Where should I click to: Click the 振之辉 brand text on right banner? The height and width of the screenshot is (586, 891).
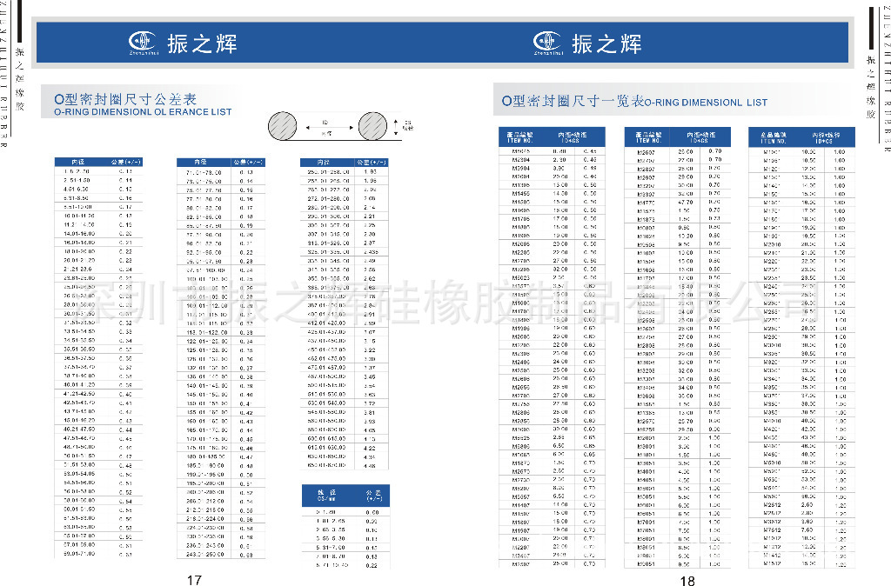click(x=606, y=43)
